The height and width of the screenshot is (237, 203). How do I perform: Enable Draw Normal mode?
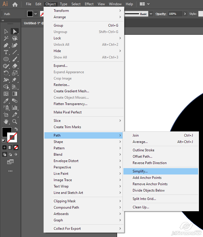pyautogui.click(x=5, y=155)
